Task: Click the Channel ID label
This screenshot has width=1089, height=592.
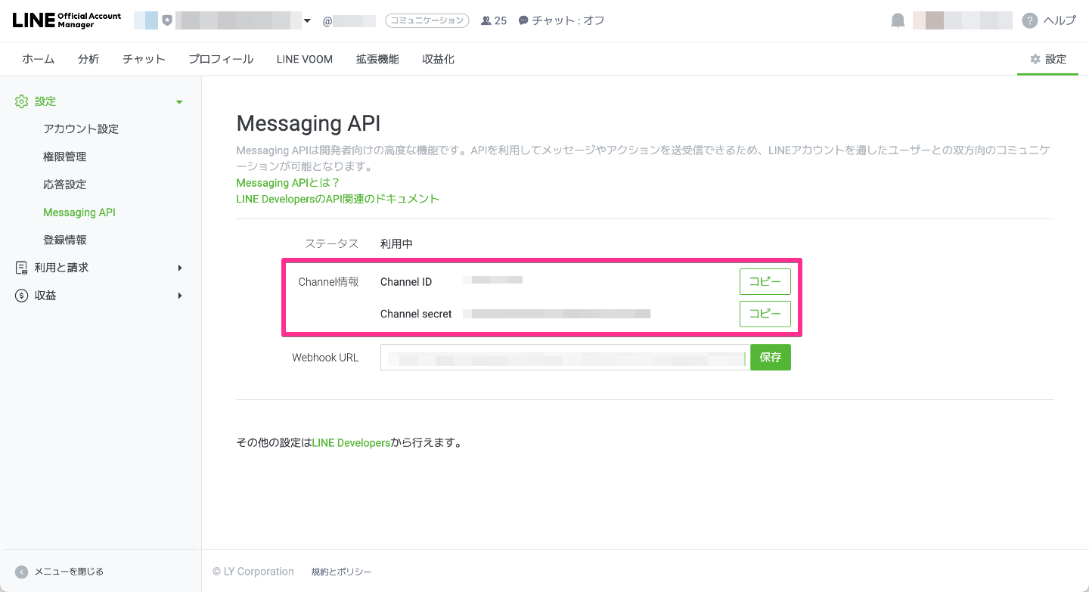Action: coord(406,282)
